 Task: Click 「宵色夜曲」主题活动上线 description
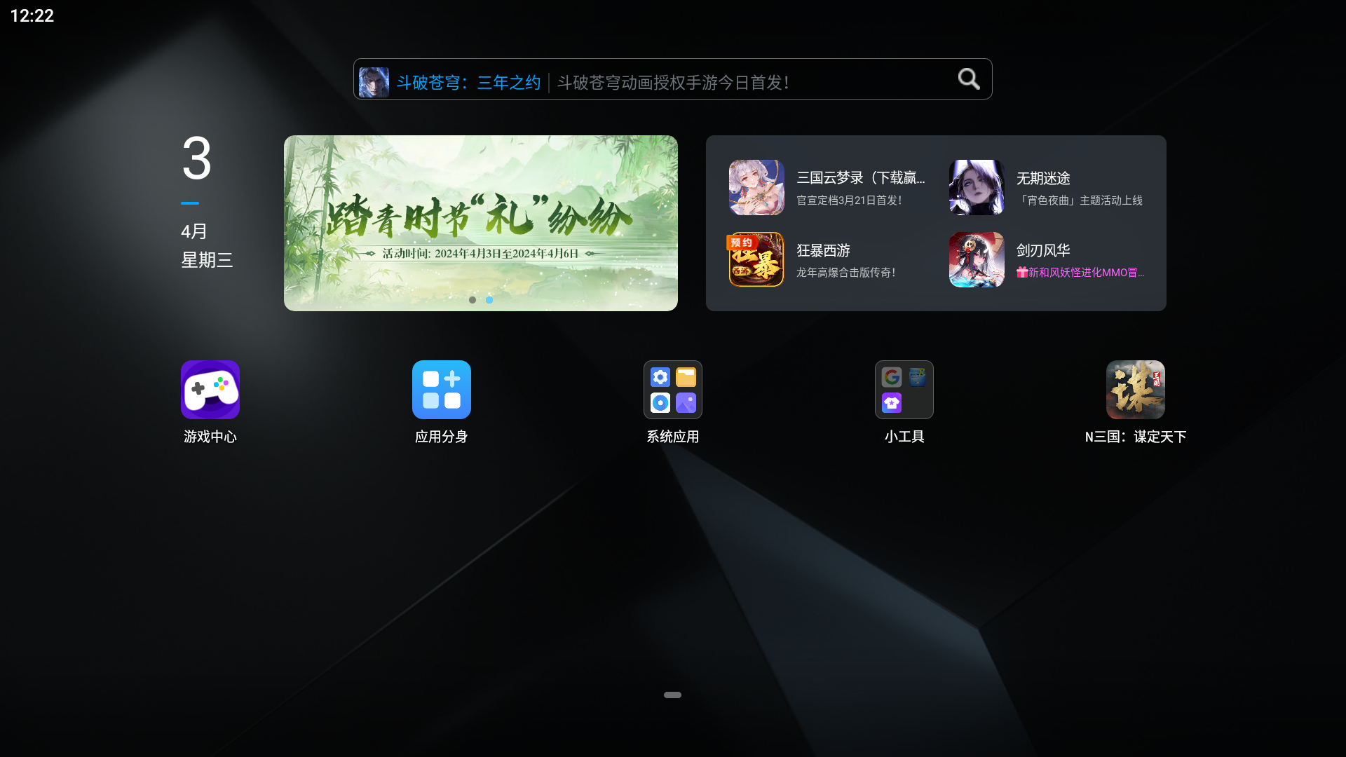pos(1080,200)
